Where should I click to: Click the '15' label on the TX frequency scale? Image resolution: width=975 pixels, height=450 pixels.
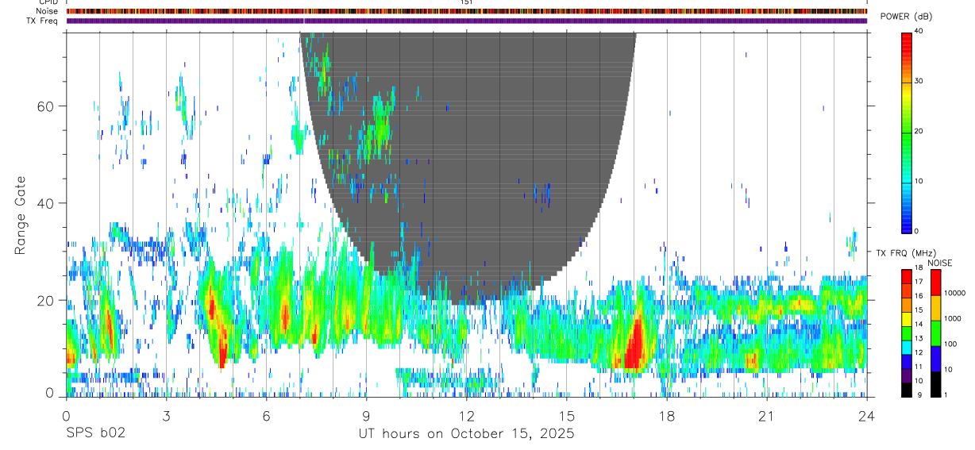pos(919,310)
